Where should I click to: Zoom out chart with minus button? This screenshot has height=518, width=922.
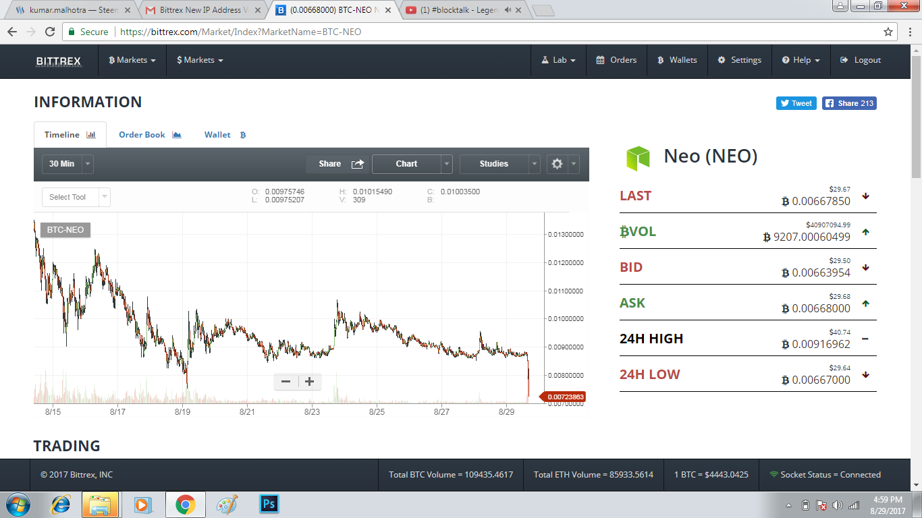[x=286, y=382]
